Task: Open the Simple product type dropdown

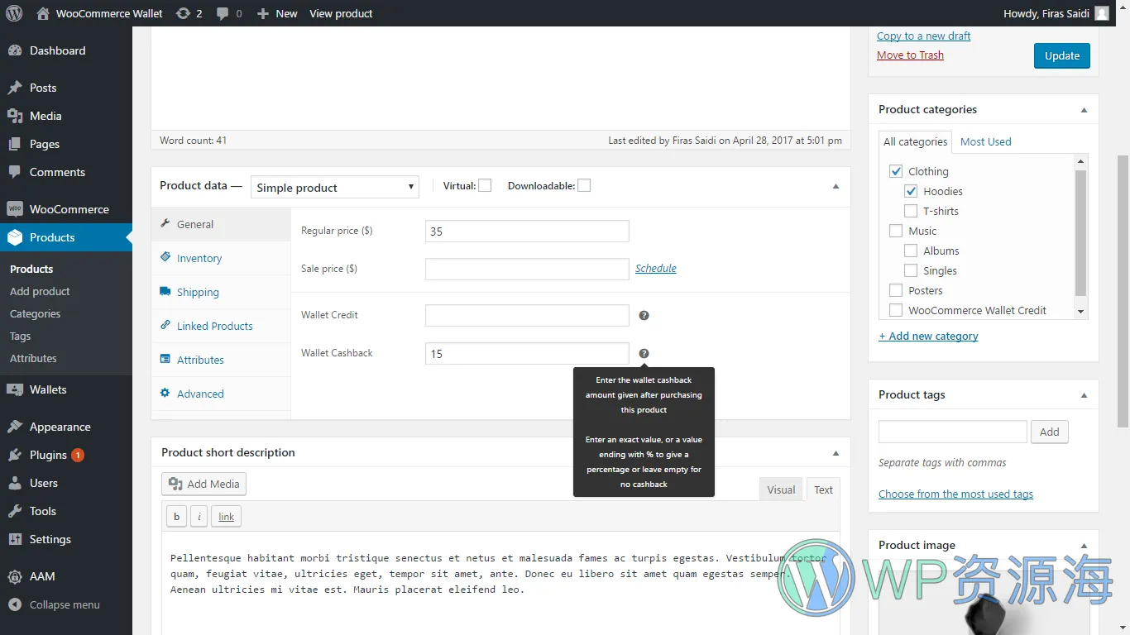Action: point(335,187)
